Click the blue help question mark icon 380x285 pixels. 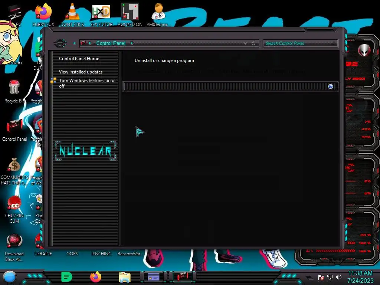(x=331, y=86)
